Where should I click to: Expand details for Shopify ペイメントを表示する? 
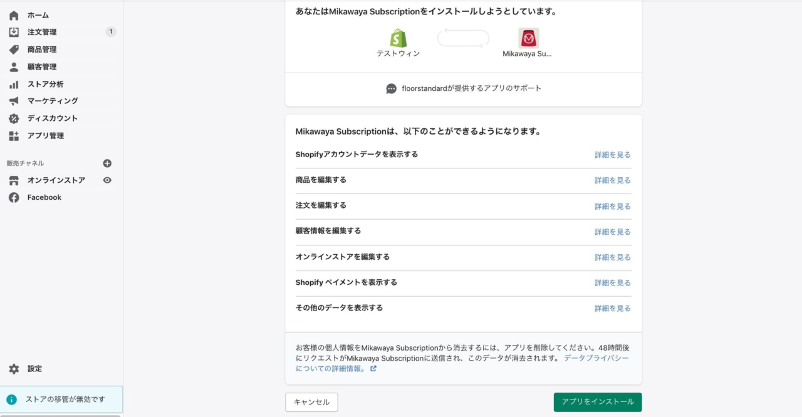[613, 283]
